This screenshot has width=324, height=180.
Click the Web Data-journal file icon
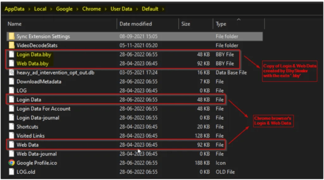tap(11, 154)
